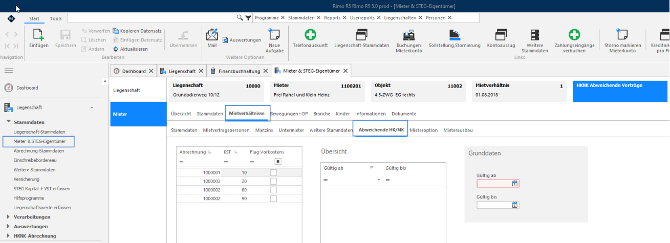Click the Grunddaten Gültig bis field

498,205
